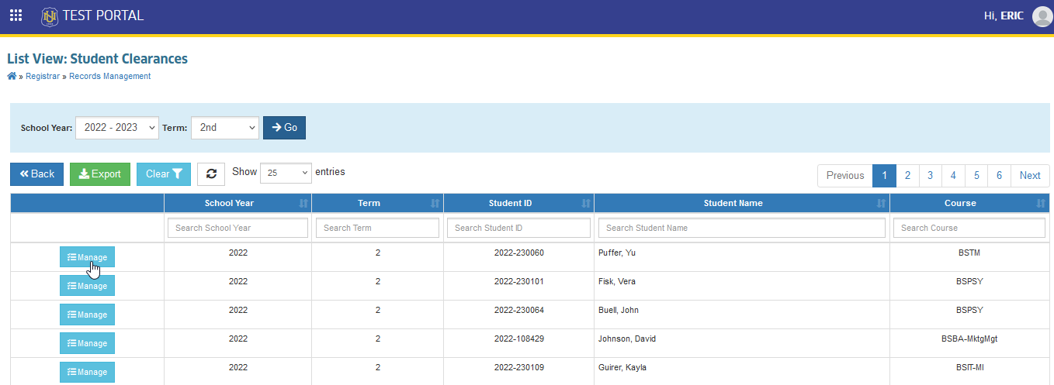1054x385 pixels.
Task: Click the name Johnson, David
Action: coord(627,339)
